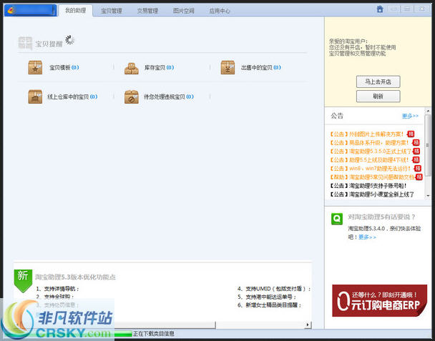This screenshot has height=341, width=435.
Task: Click 更多>> link in 公告 panel
Action: (410, 116)
